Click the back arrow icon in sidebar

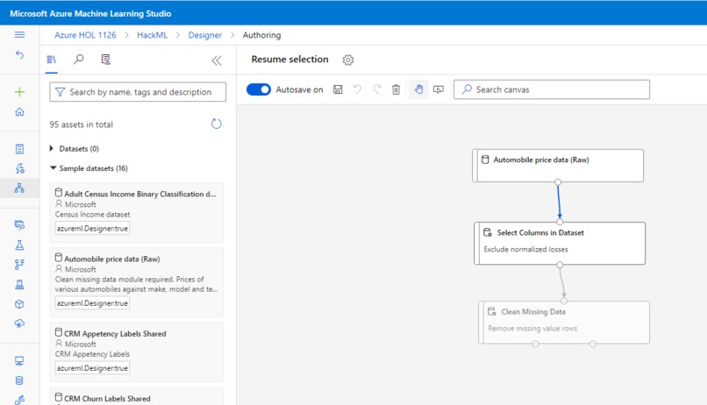click(x=19, y=54)
